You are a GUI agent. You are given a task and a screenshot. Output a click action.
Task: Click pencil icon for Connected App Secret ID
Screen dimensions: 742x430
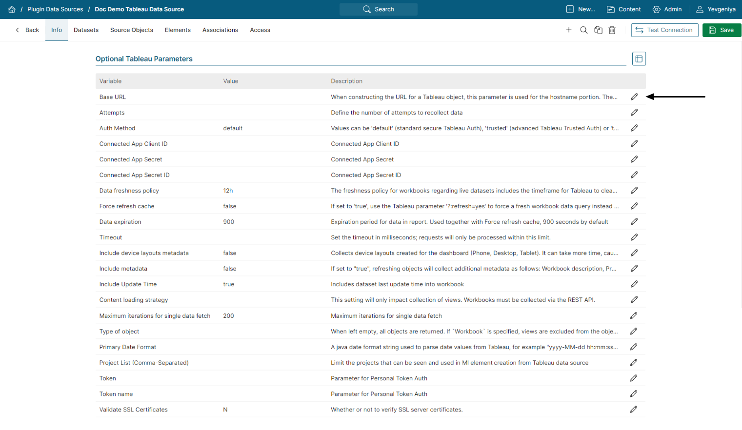(634, 175)
